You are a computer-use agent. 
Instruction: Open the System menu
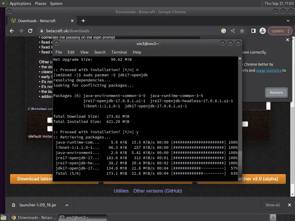56,3
